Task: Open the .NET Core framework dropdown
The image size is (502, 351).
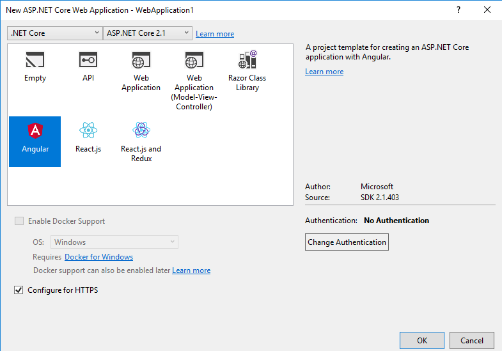Action: click(54, 33)
